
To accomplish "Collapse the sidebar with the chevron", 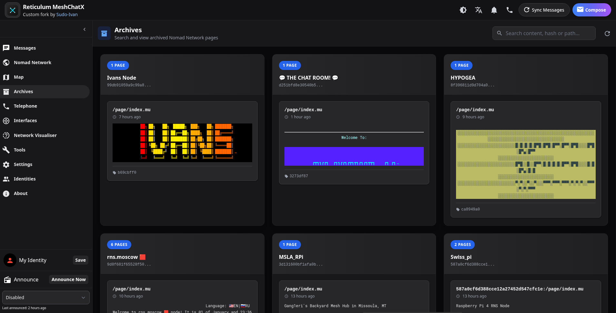I will click(x=84, y=29).
